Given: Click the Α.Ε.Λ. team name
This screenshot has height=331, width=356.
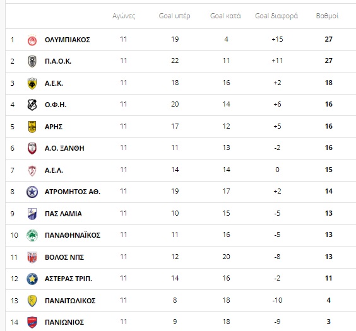Looking at the screenshot, I should click(x=54, y=170).
